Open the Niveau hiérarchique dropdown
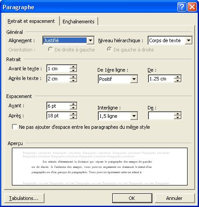 click(x=188, y=40)
